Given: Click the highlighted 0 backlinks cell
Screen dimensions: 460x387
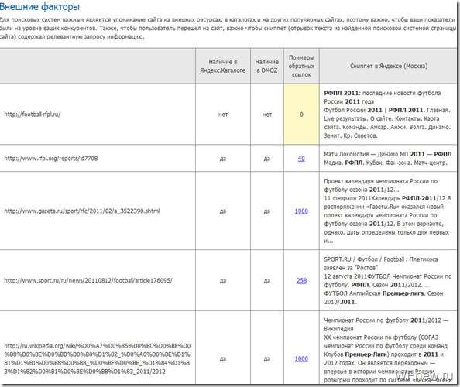Looking at the screenshot, I should point(301,115).
